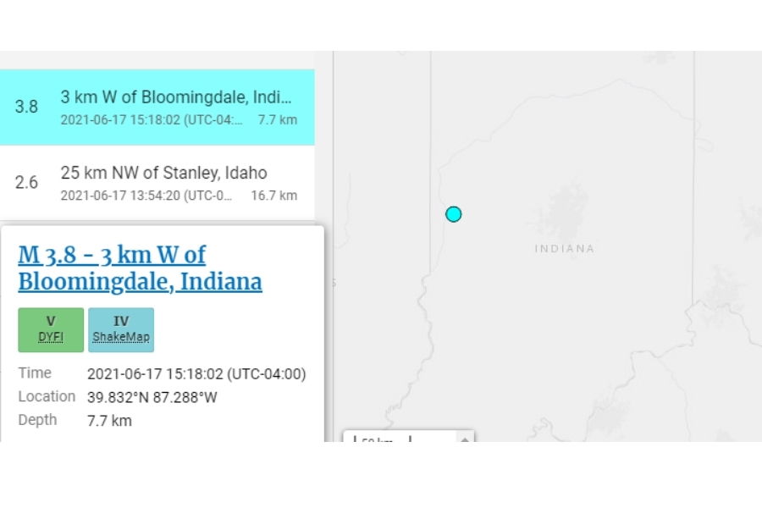Image resolution: width=762 pixels, height=508 pixels.
Task: Click the INDIANA state label on the map
Action: click(x=564, y=249)
